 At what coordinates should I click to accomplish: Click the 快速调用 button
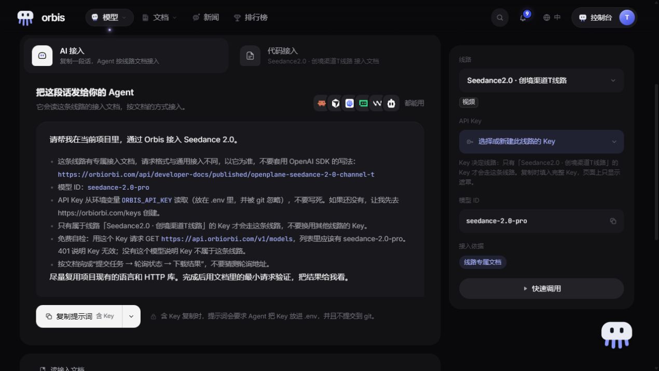pos(541,288)
